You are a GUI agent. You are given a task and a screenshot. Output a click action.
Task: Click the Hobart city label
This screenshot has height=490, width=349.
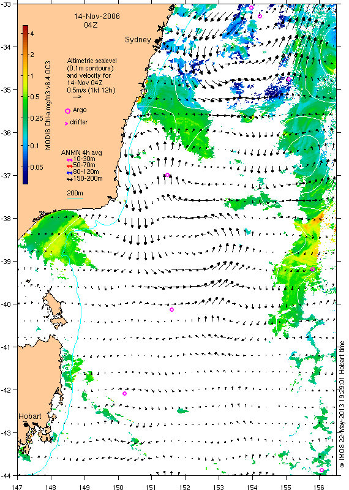click(29, 417)
